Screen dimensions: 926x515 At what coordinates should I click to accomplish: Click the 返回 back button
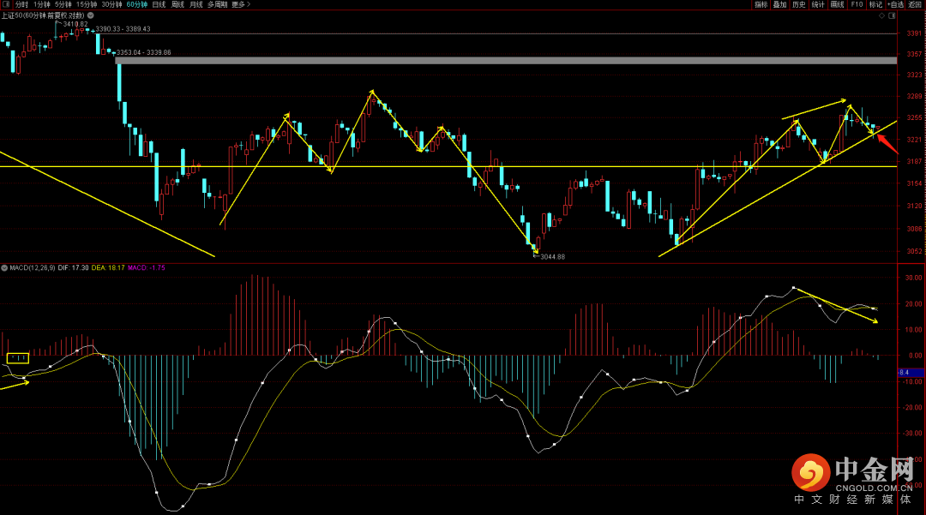click(x=916, y=4)
